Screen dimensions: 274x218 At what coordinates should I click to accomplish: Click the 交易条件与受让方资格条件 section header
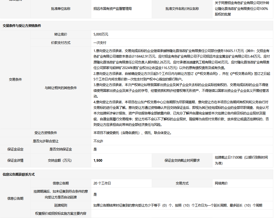22,26
